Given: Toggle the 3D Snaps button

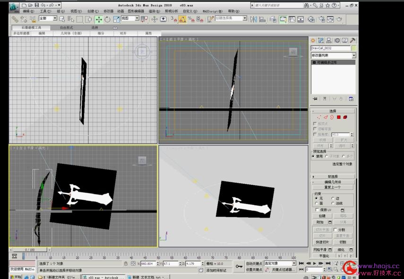Looking at the screenshot, I should coord(174,19).
